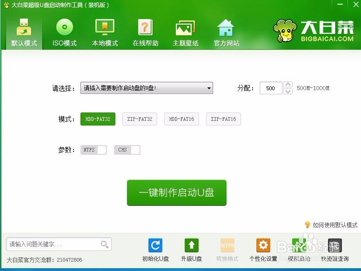Switch to 默认模式 tab
Screen dimensions: 361x271
24,33
